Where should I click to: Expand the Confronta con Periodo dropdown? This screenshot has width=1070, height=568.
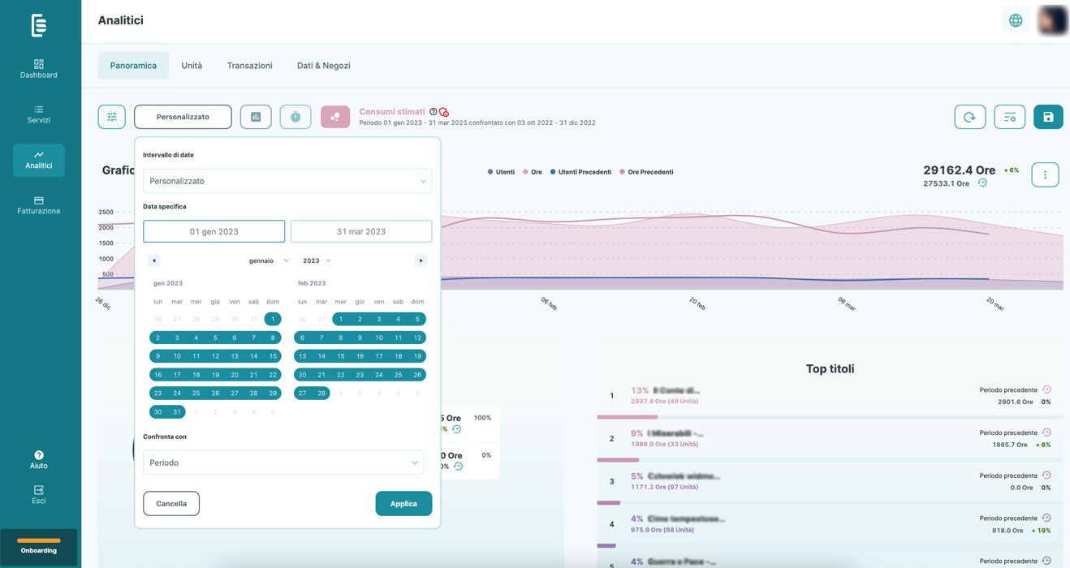[x=283, y=463]
